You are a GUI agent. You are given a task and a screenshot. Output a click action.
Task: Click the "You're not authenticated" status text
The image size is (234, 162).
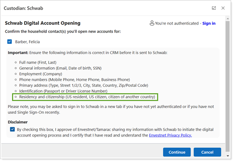177,23
